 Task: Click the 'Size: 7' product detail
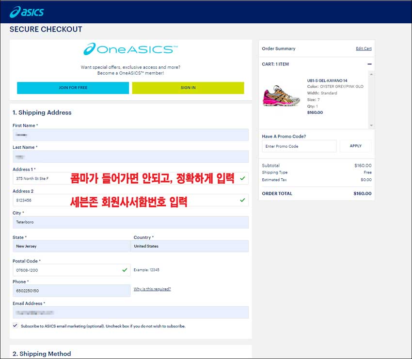[x=313, y=100]
